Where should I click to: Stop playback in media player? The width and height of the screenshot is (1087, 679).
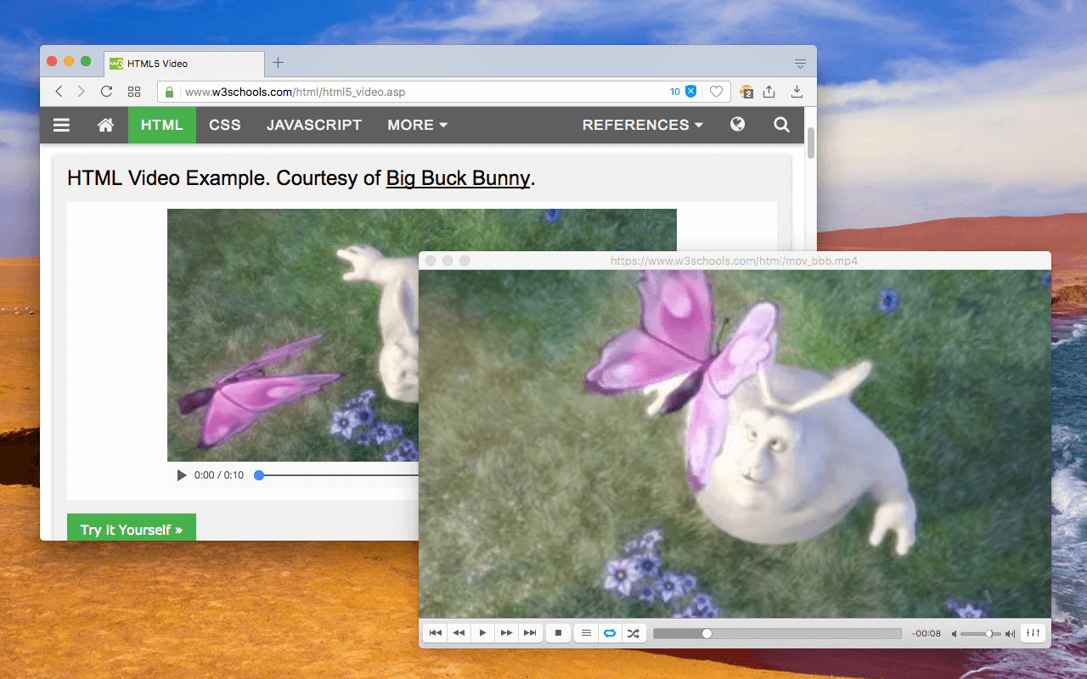tap(558, 633)
